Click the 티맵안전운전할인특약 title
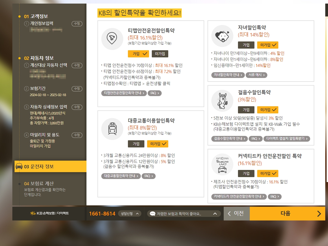Viewport: 328px width, 246px height. (151, 30)
